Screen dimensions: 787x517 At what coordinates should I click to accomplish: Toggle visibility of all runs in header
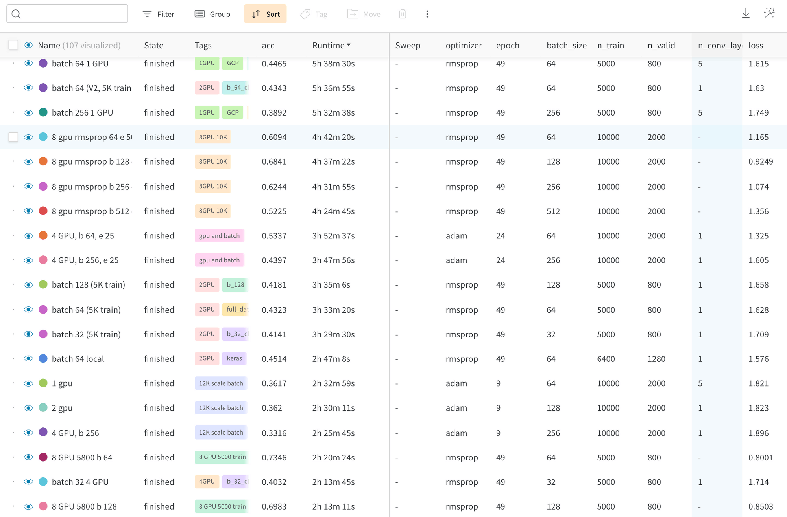tap(28, 45)
